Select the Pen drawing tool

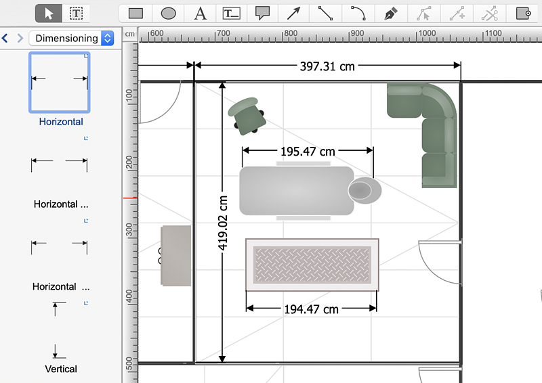390,13
